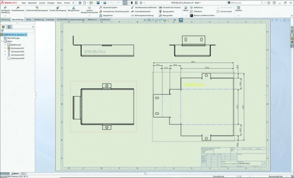Expand the Zeichenansicht1 tree node
This screenshot has width=294, height=178.
(5, 48)
